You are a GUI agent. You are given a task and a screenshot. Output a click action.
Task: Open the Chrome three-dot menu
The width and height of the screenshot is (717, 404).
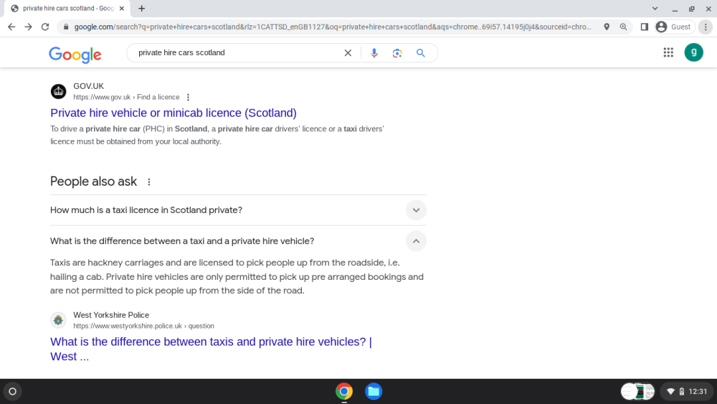pyautogui.click(x=706, y=27)
